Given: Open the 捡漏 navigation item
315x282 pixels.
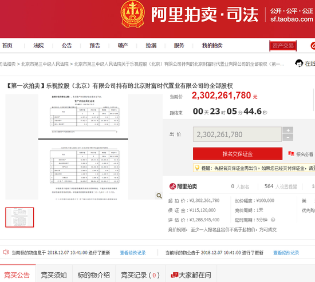Looking at the screenshot, I should point(151,46).
